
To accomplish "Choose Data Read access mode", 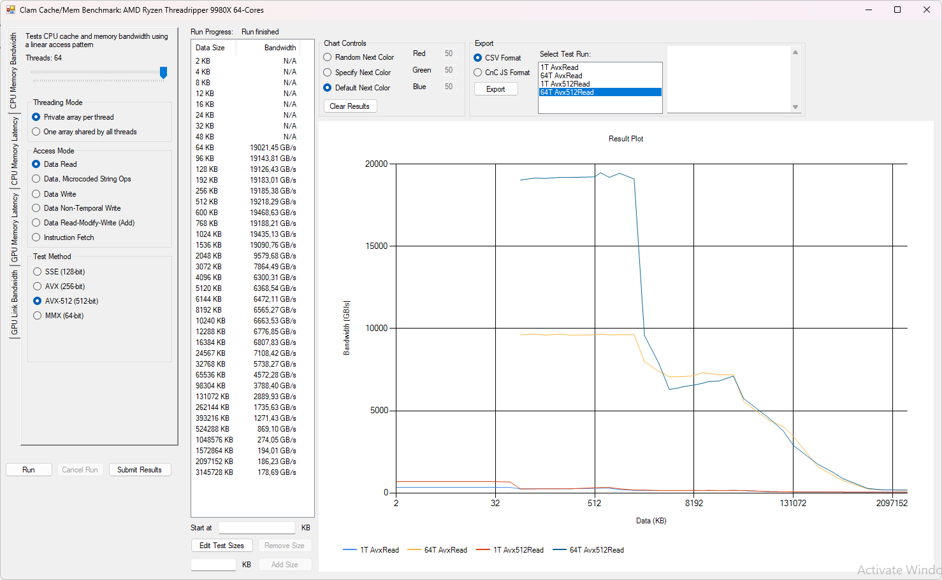I will 54,164.
